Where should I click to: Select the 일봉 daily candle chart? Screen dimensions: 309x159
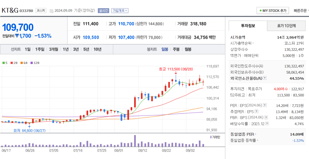[x=165, y=49]
